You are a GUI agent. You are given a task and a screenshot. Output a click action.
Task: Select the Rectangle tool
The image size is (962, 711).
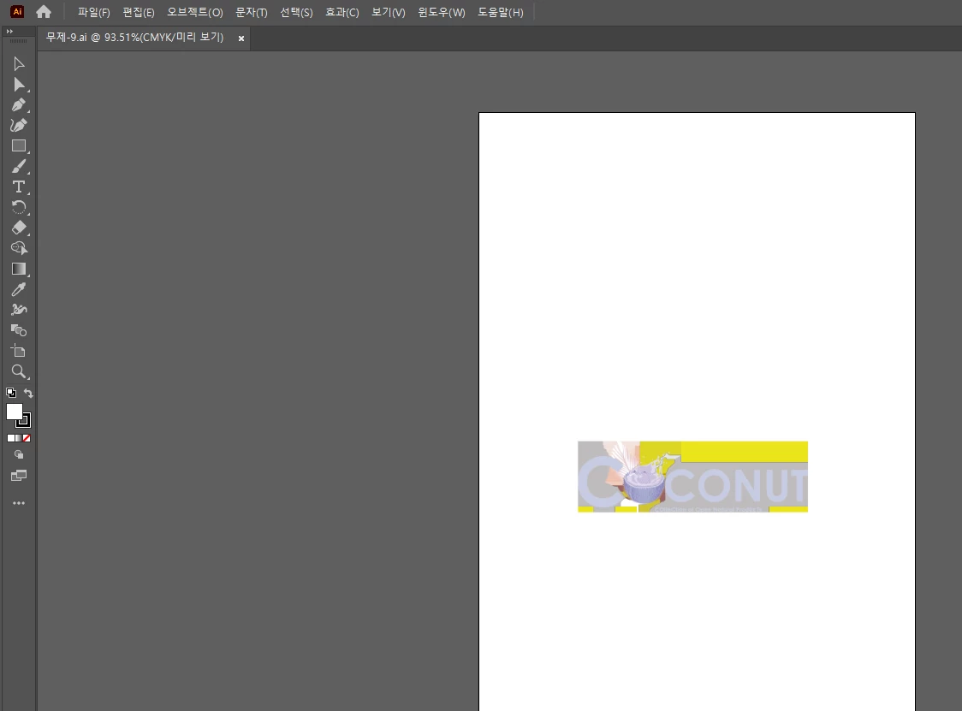click(19, 146)
